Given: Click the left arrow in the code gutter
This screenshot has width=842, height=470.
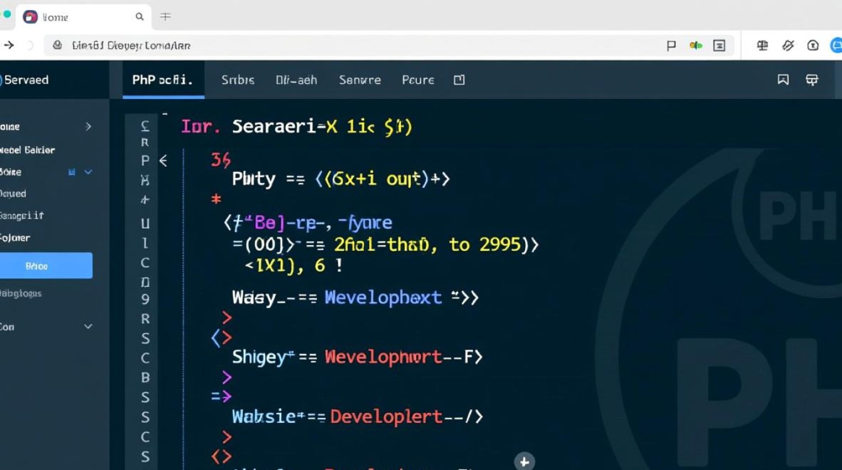Looking at the screenshot, I should click(164, 160).
